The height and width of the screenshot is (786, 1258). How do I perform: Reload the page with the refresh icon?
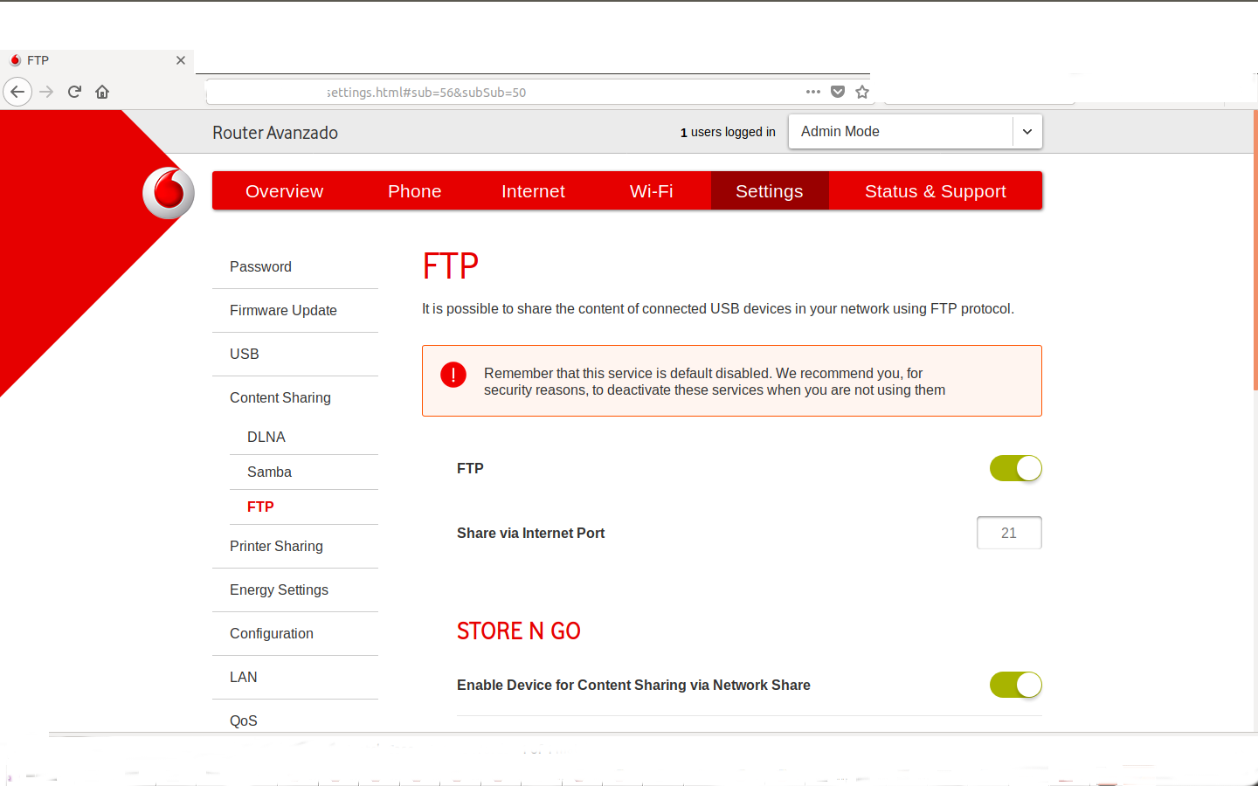tap(74, 92)
